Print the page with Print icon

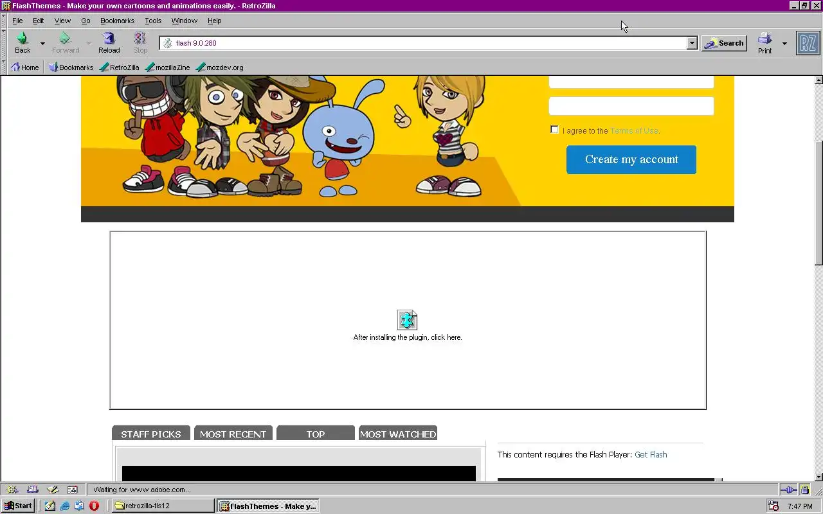tap(764, 42)
